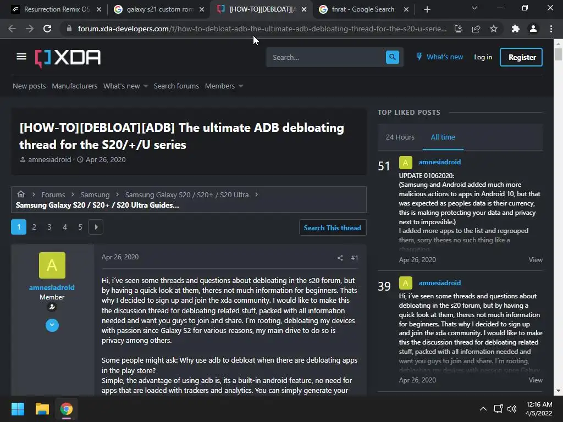
Task: Click the amnesiadroid large avatar
Action: point(52,265)
